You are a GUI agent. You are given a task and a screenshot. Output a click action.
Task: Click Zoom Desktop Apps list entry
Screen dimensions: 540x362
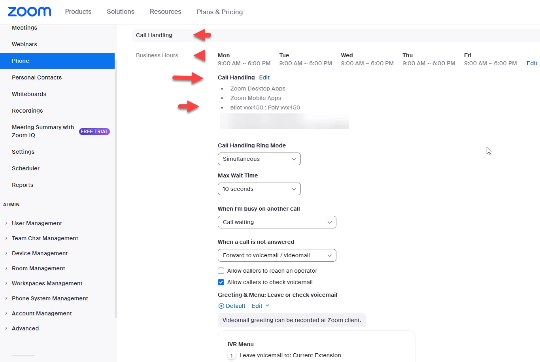pos(258,89)
